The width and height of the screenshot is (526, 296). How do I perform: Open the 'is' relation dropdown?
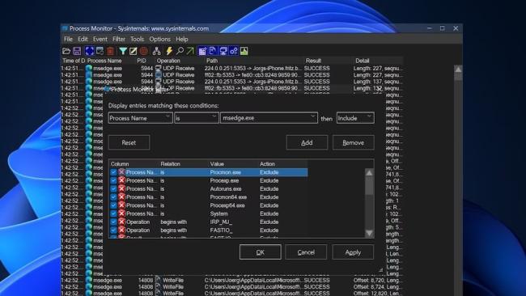click(197, 118)
